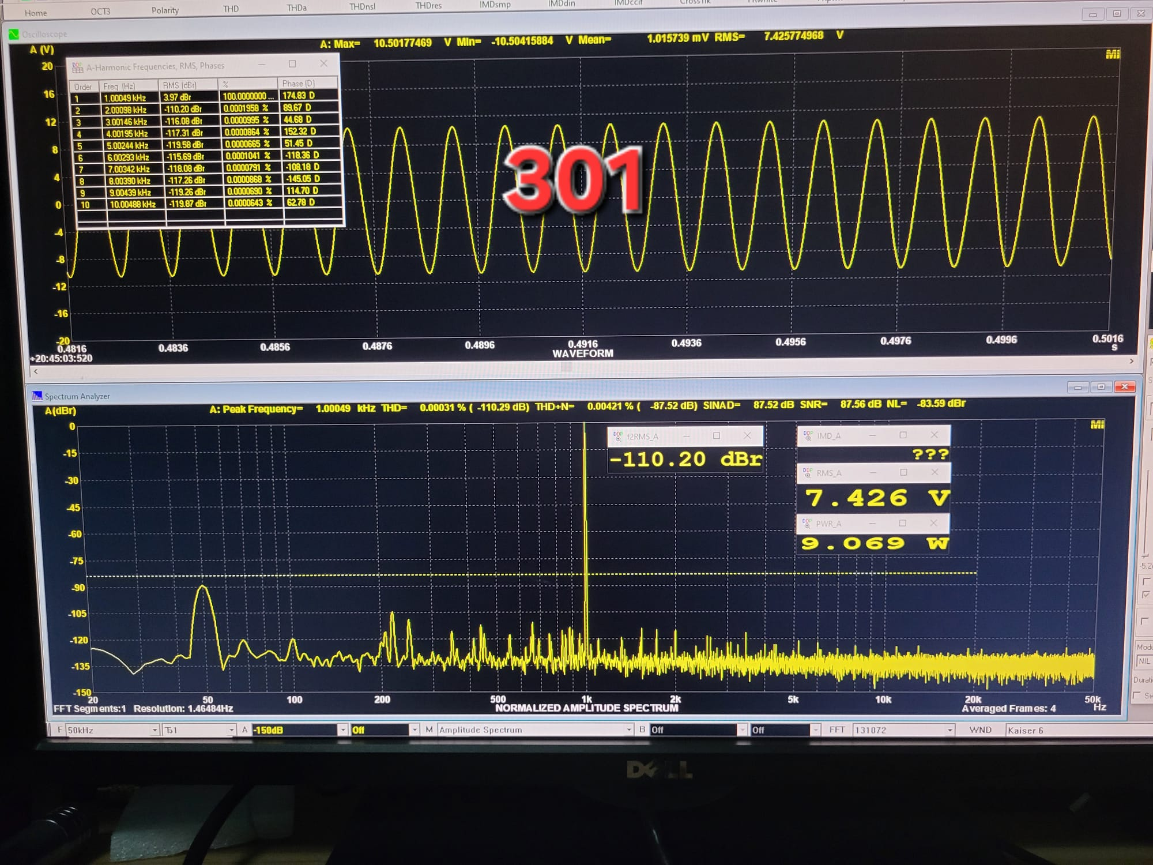Viewport: 1153px width, 865px height.
Task: Click the RMS_A viewer title icon
Action: tap(808, 472)
